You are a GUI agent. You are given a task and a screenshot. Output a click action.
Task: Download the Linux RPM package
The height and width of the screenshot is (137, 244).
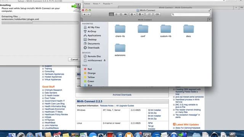[150, 123]
